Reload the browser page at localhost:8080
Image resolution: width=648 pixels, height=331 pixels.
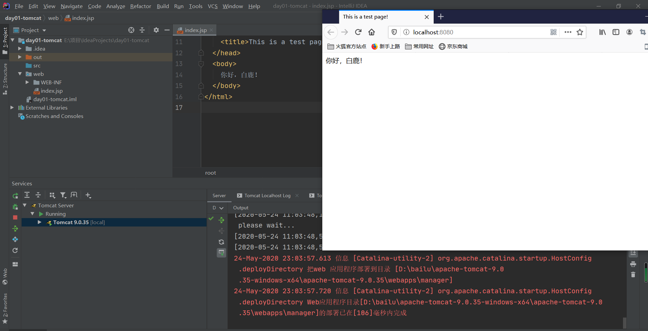358,32
